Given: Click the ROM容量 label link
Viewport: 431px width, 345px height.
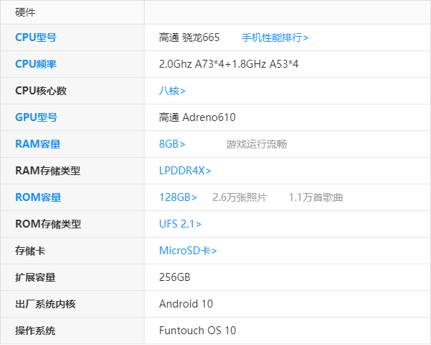Looking at the screenshot, I should (x=38, y=197).
